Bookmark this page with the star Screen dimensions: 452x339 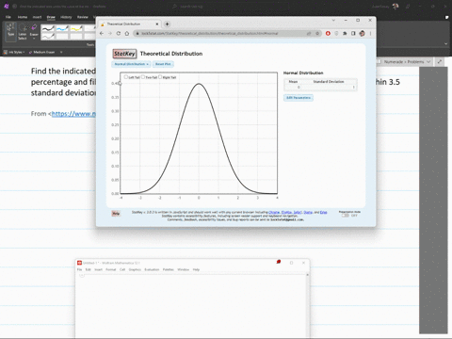(x=317, y=33)
